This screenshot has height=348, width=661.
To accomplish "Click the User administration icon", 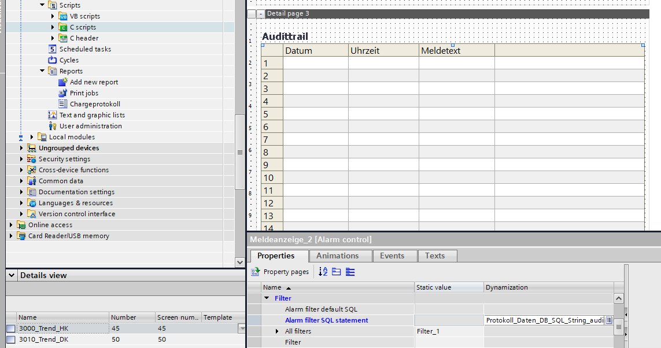I will pos(52,125).
